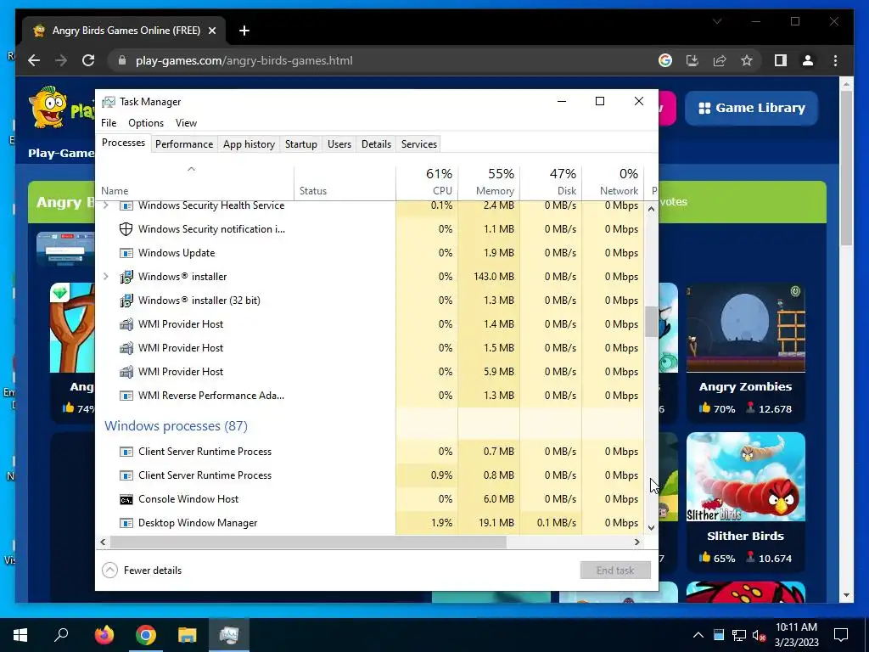Switch to the Services tab
The image size is (869, 652).
pyautogui.click(x=419, y=144)
